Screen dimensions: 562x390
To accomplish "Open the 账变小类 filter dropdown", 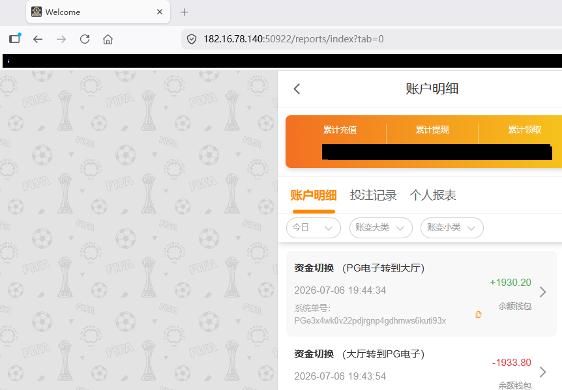I will click(x=452, y=228).
